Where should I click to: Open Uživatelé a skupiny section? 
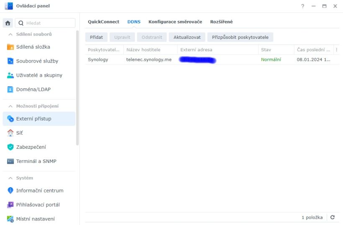[39, 75]
